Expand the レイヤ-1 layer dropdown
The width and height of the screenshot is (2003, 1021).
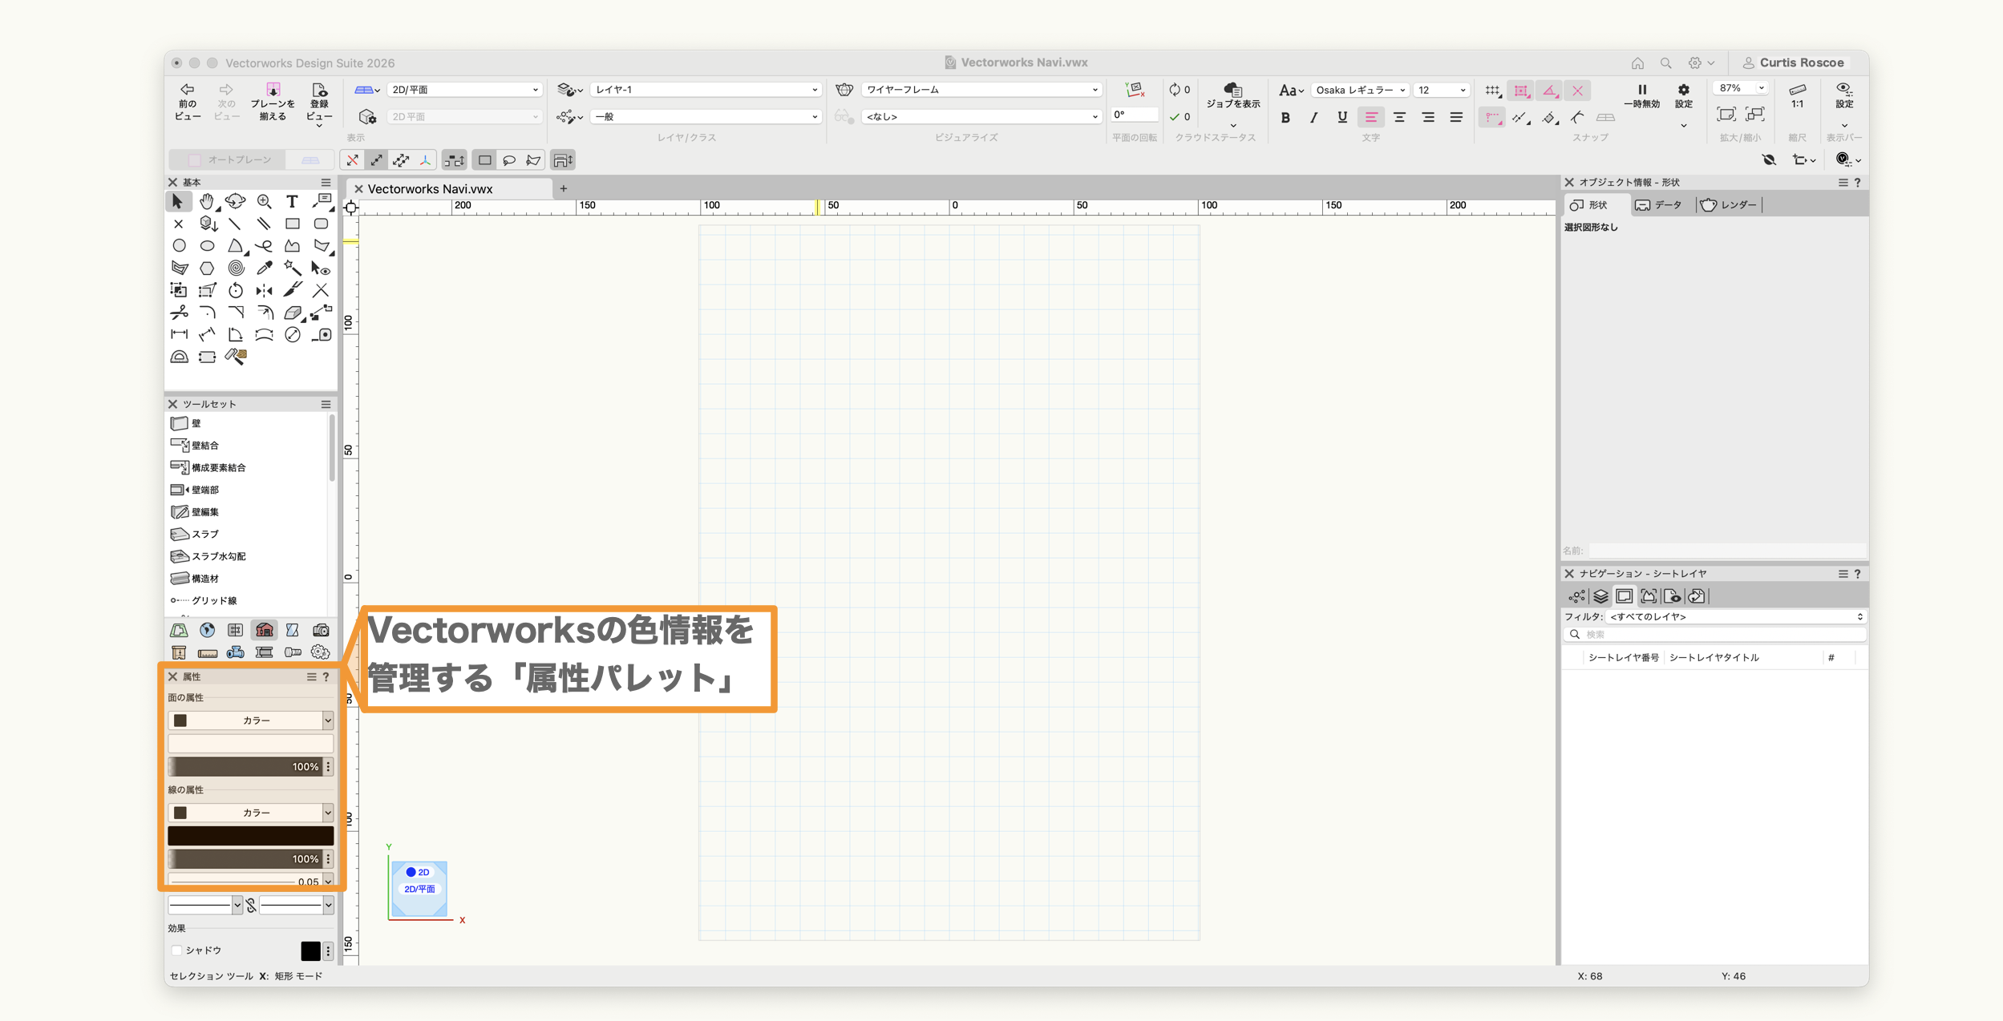coord(706,90)
